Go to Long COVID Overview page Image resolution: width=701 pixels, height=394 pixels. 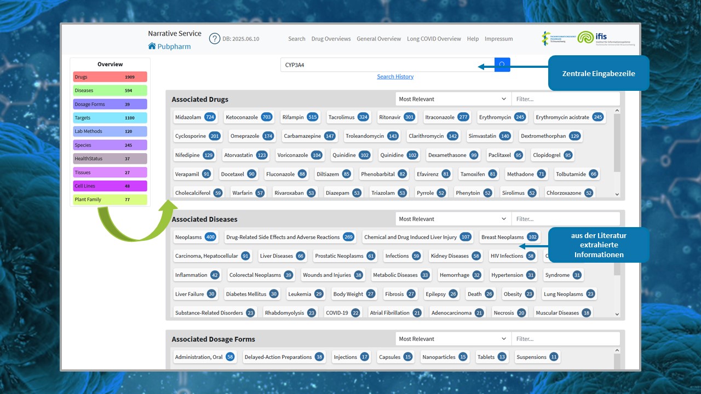point(434,39)
